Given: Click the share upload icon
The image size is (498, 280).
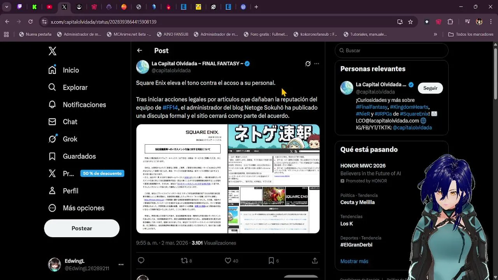Looking at the screenshot, I should 315,261.
